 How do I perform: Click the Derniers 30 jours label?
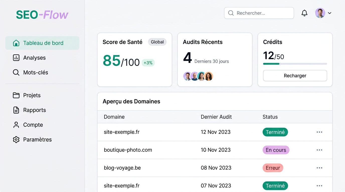212,61
